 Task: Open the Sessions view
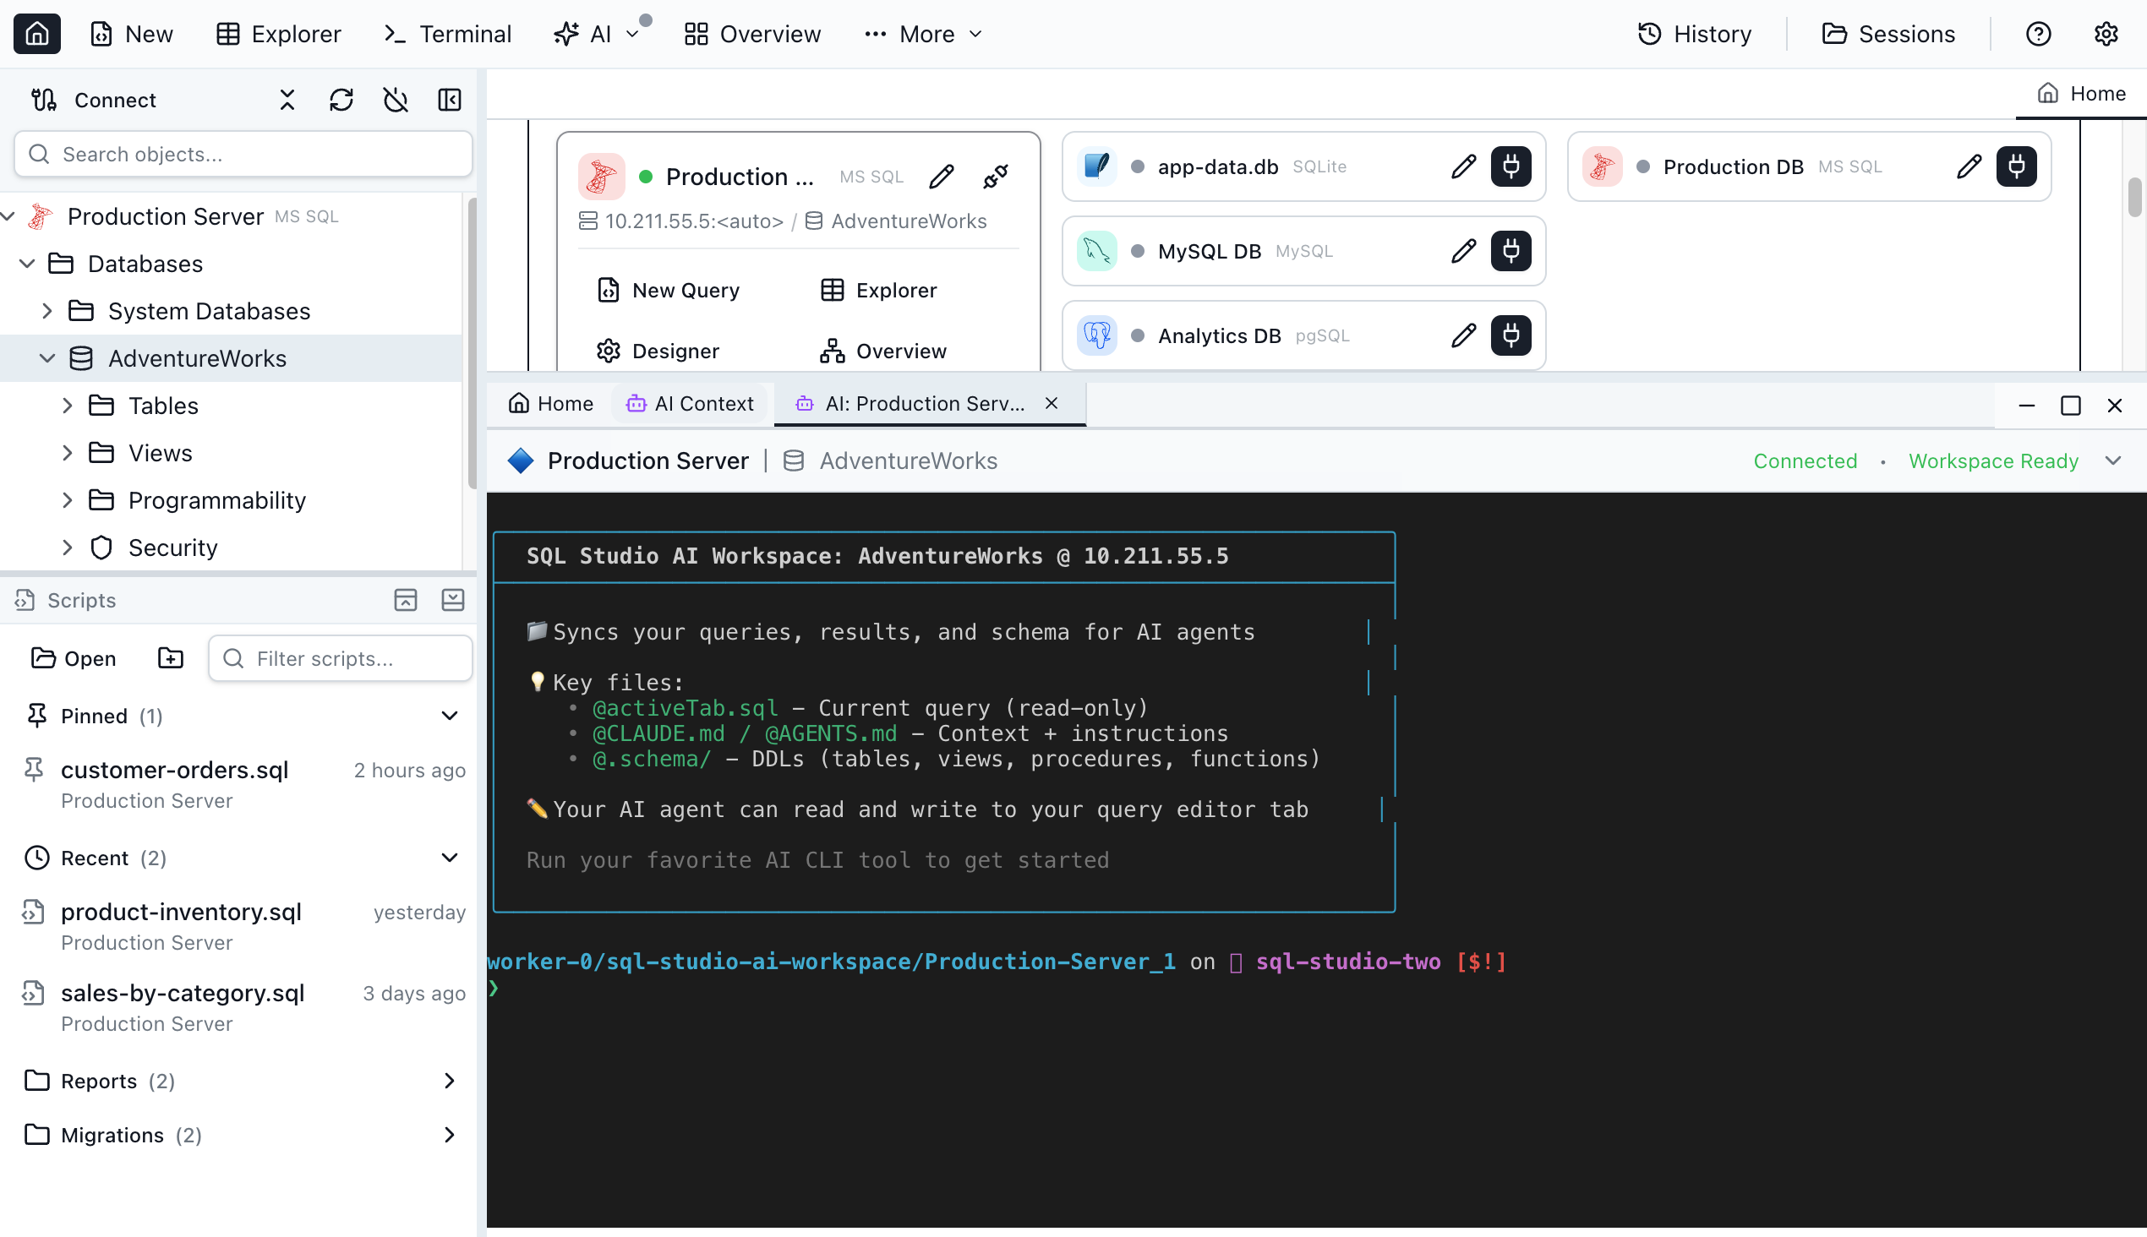pyautogui.click(x=1890, y=34)
